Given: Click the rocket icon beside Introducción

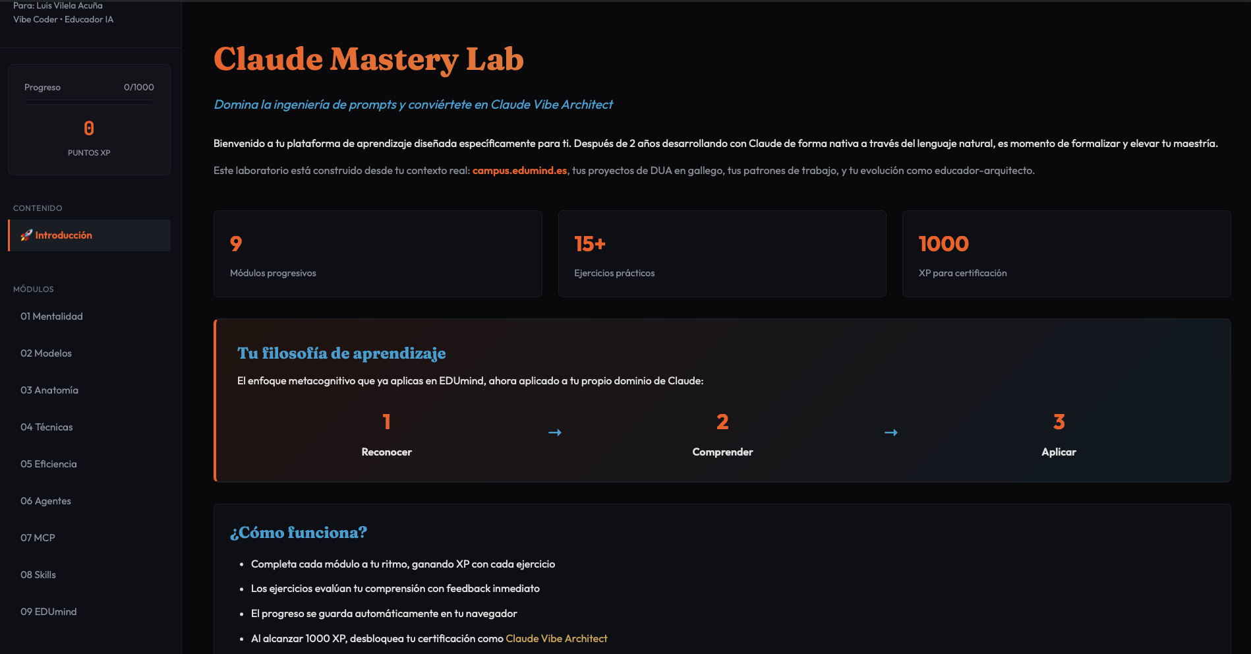Looking at the screenshot, I should tap(26, 235).
